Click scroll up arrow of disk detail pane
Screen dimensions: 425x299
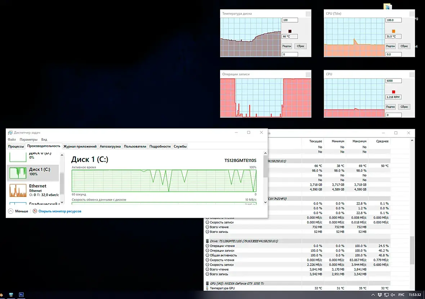coord(265,153)
